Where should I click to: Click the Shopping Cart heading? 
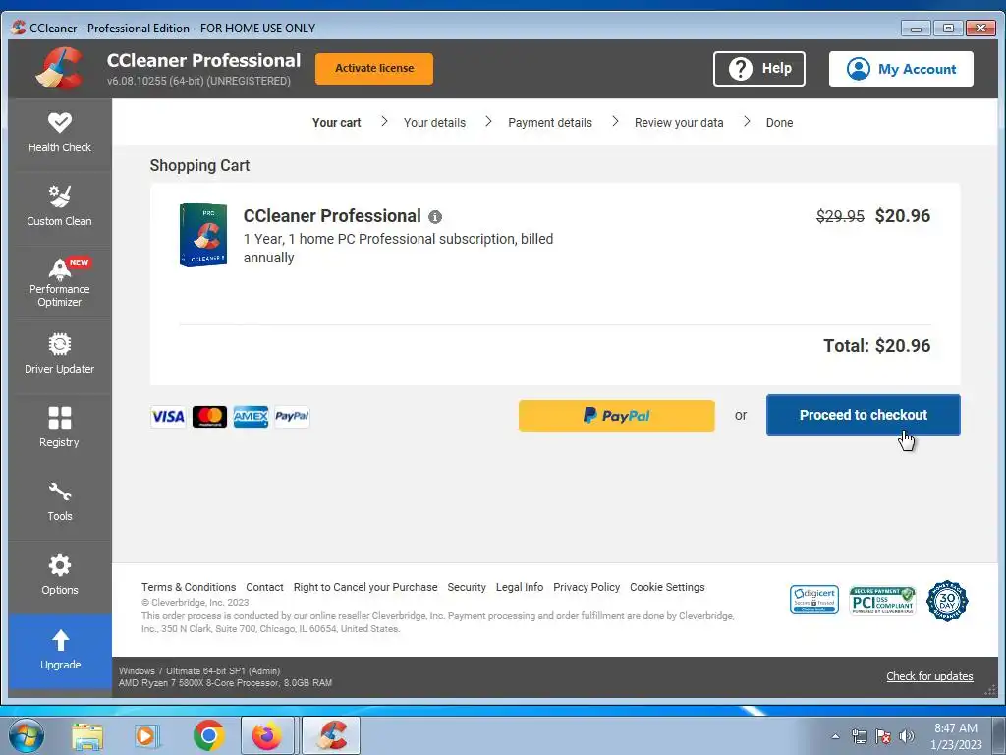(199, 165)
